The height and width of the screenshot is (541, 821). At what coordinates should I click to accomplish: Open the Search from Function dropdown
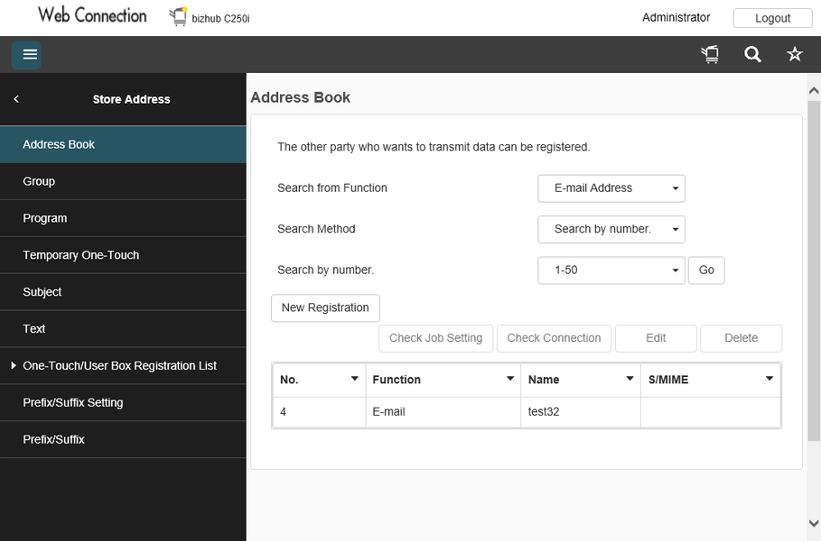click(x=611, y=188)
